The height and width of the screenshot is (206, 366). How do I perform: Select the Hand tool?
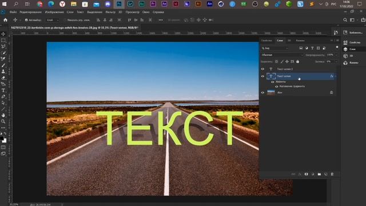tap(3, 115)
